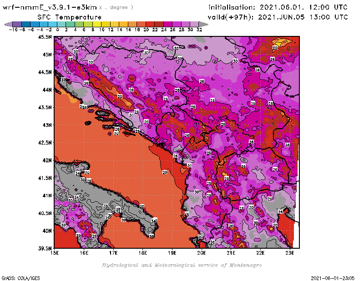Pick the magenta colorbar swatch between 24 and 26
The width and height of the screenshot is (364, 281).
[167, 24]
